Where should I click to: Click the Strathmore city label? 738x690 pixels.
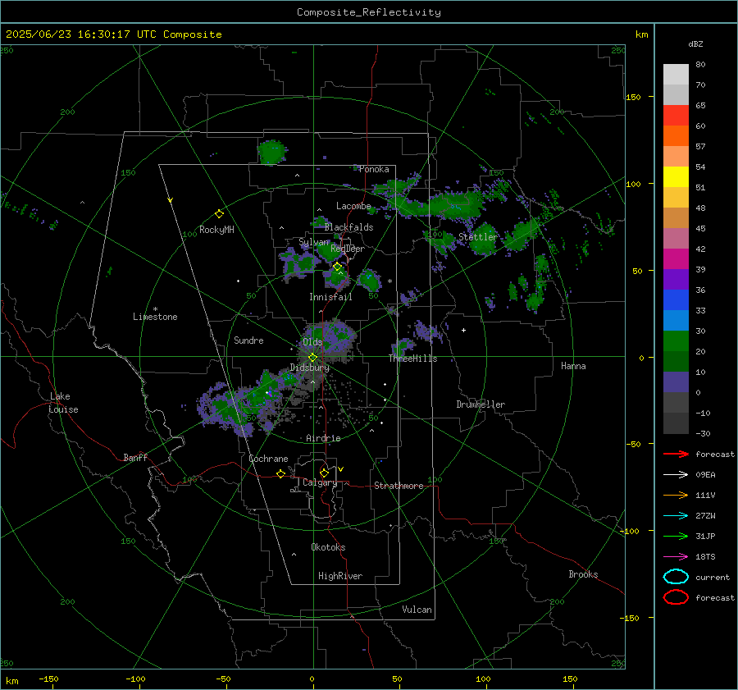click(x=399, y=486)
